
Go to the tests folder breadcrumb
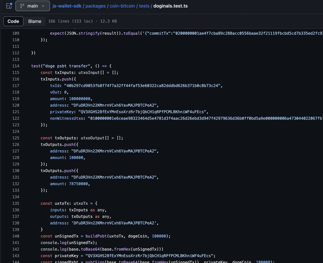[144, 6]
